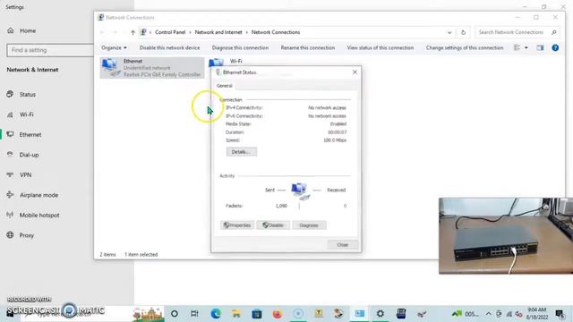Open Task View on taskbar

tap(194, 314)
